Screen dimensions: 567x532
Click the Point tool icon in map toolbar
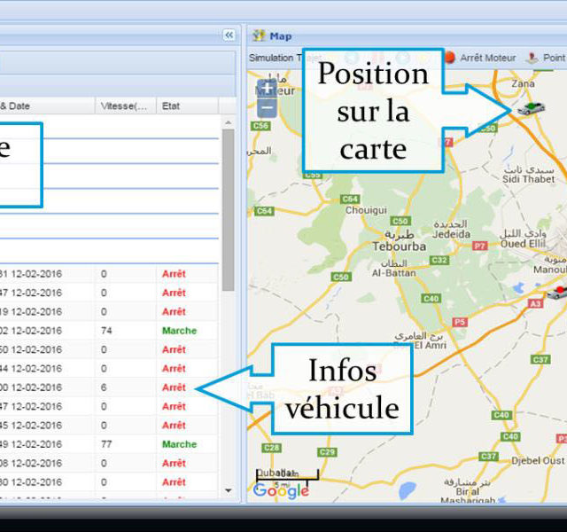(x=532, y=58)
